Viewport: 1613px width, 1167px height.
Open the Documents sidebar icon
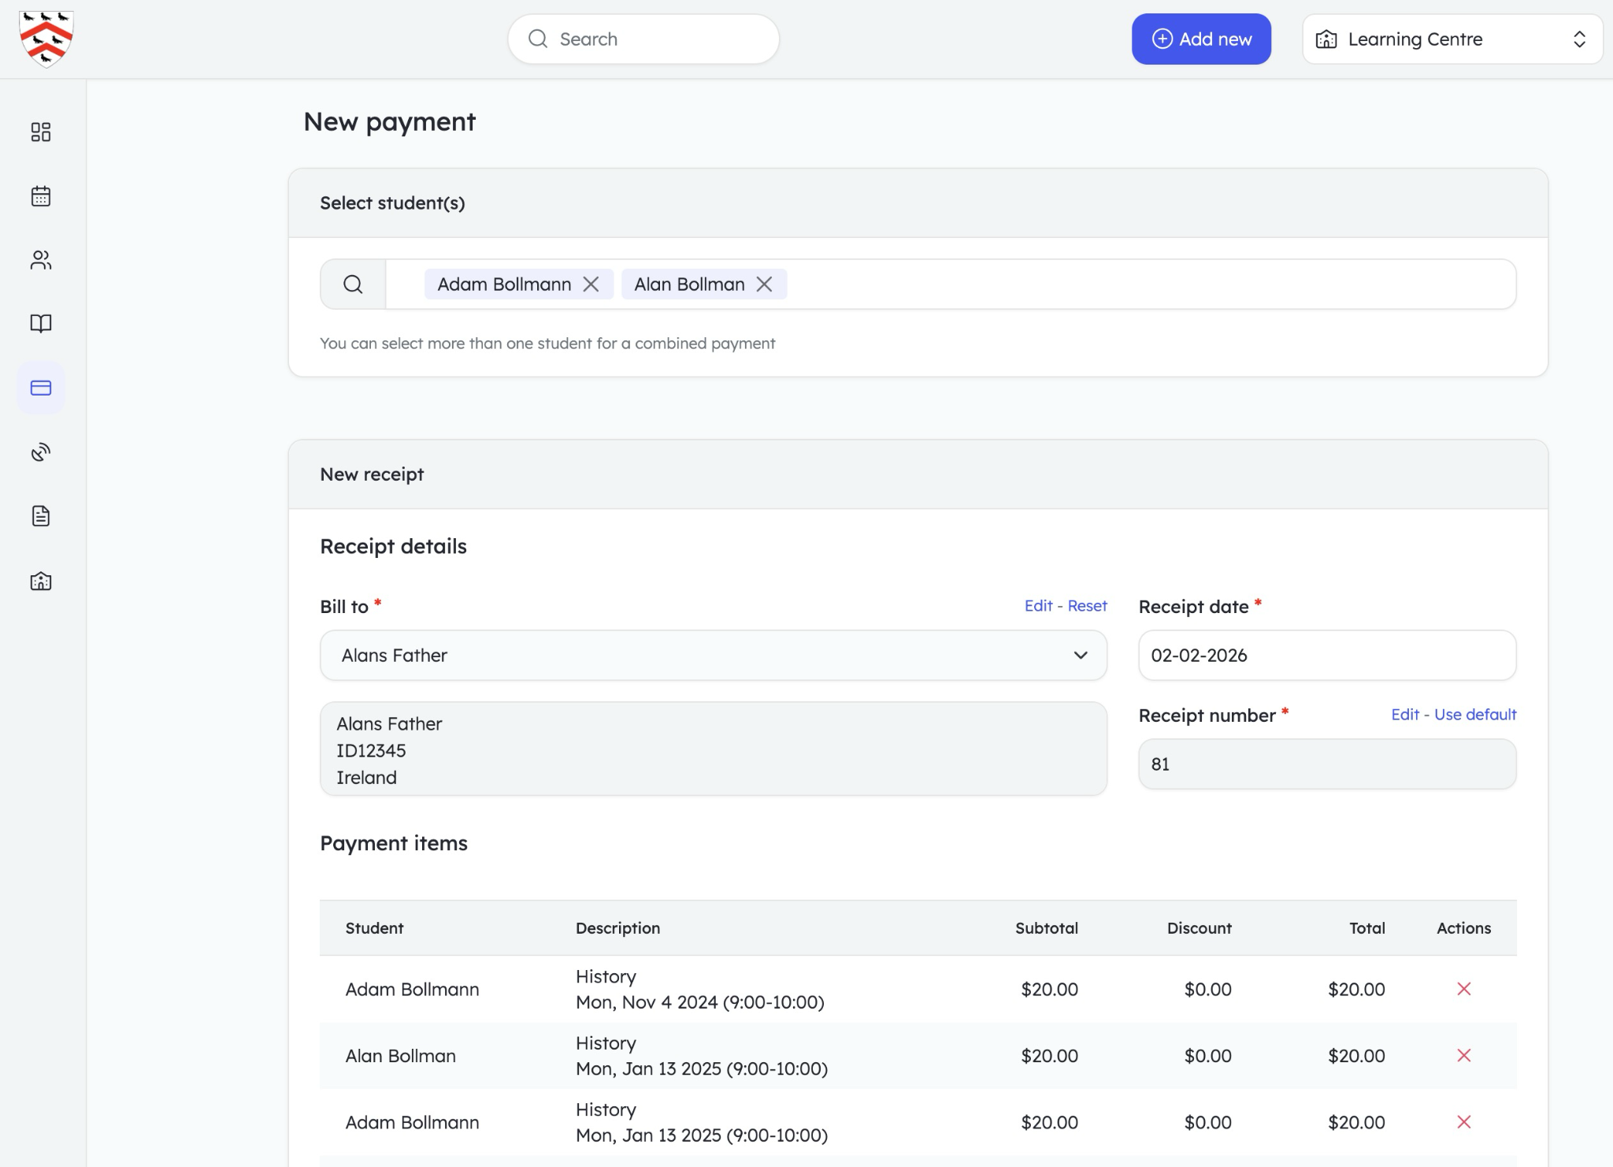click(x=41, y=516)
